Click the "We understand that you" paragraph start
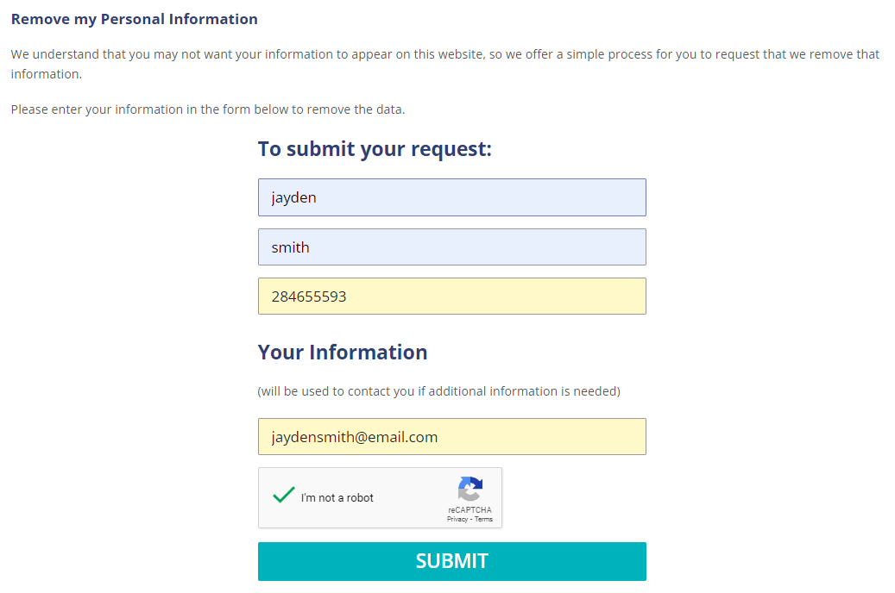895x593 pixels. 80,54
